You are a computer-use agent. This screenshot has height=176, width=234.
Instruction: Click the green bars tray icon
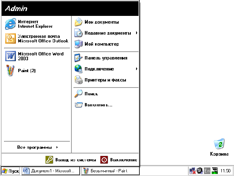tap(214, 171)
